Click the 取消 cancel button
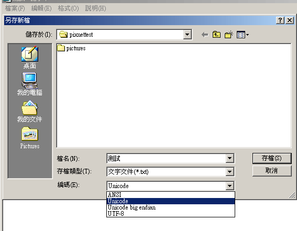This screenshot has width=297, height=231. tap(272, 171)
